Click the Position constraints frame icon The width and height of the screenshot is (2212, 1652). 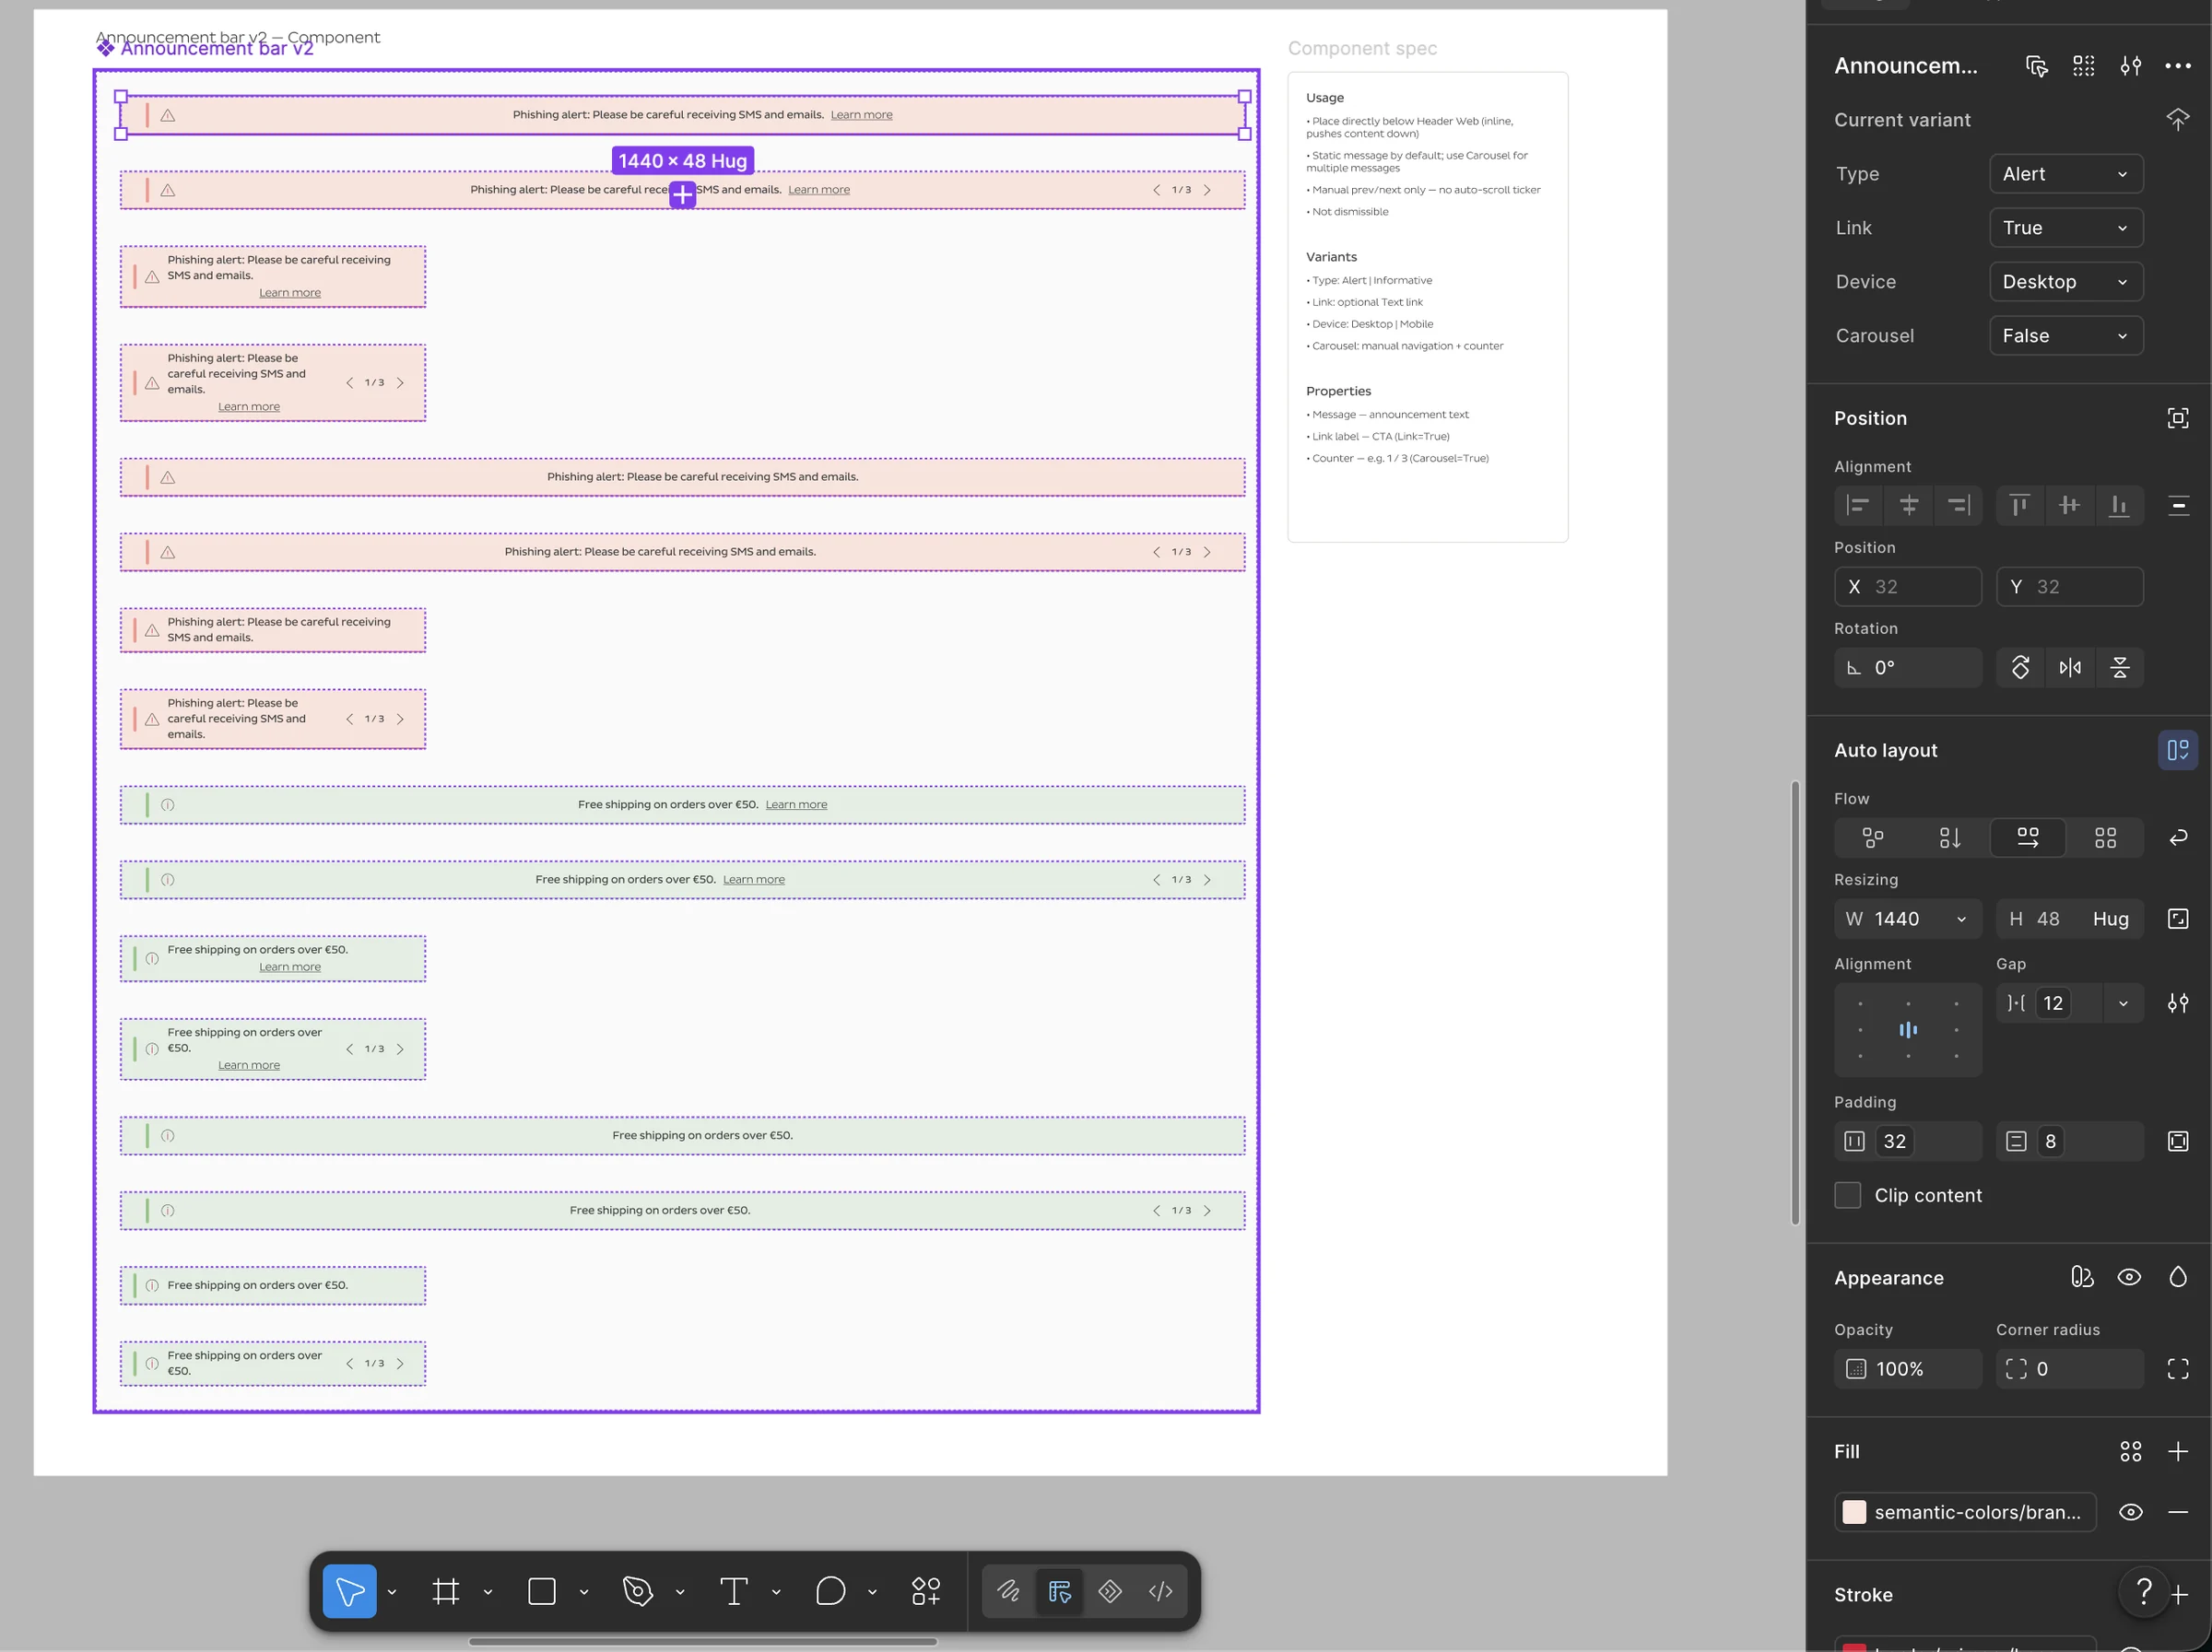2178,417
